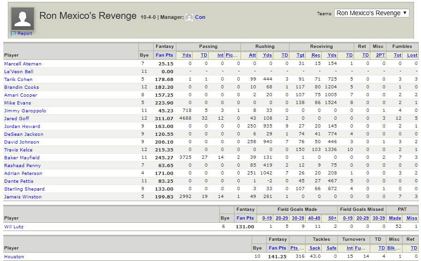
Task: Sort by Ret TD column
Action: pyautogui.click(x=366, y=55)
